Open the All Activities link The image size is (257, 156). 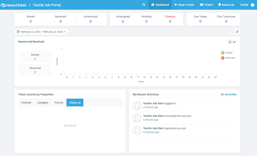229,94
